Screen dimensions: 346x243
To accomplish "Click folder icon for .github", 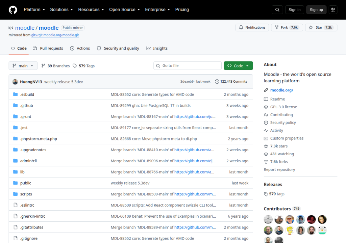I will [15, 105].
